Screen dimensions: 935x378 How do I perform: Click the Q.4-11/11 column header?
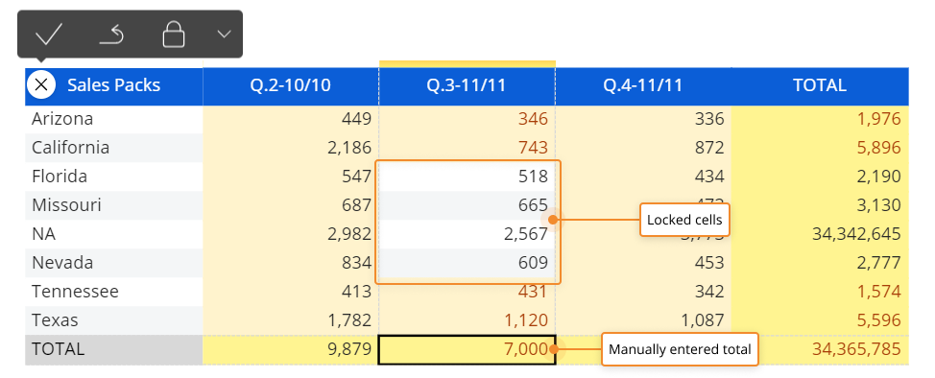pyautogui.click(x=643, y=85)
